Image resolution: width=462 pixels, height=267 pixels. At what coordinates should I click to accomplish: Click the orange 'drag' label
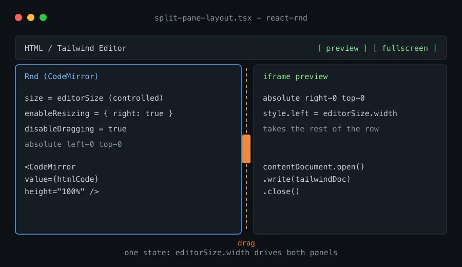click(246, 243)
